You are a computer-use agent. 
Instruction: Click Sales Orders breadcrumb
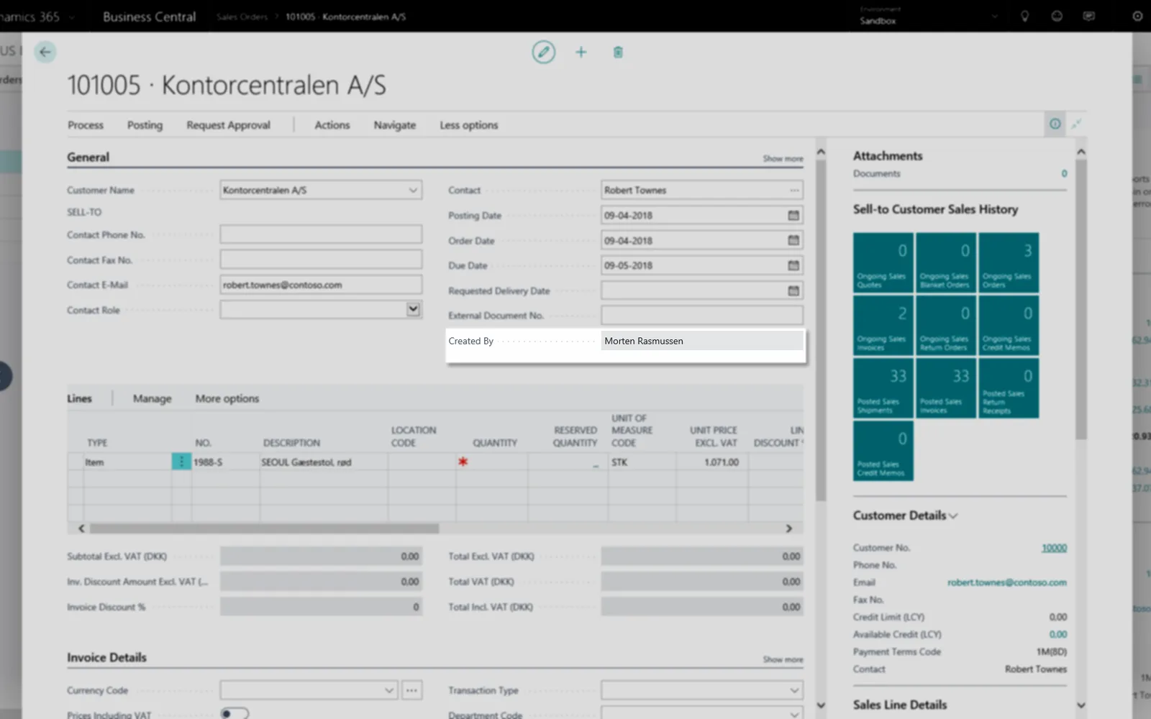[x=242, y=17]
